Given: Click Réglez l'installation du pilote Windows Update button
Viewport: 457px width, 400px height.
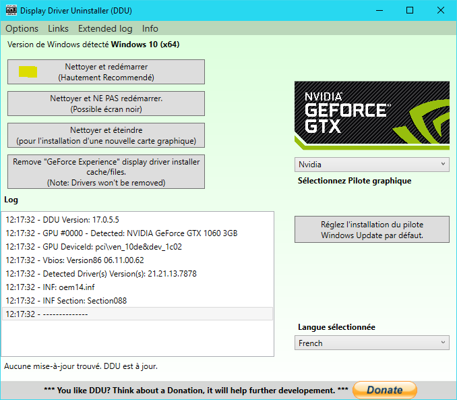Looking at the screenshot, I should 372,229.
